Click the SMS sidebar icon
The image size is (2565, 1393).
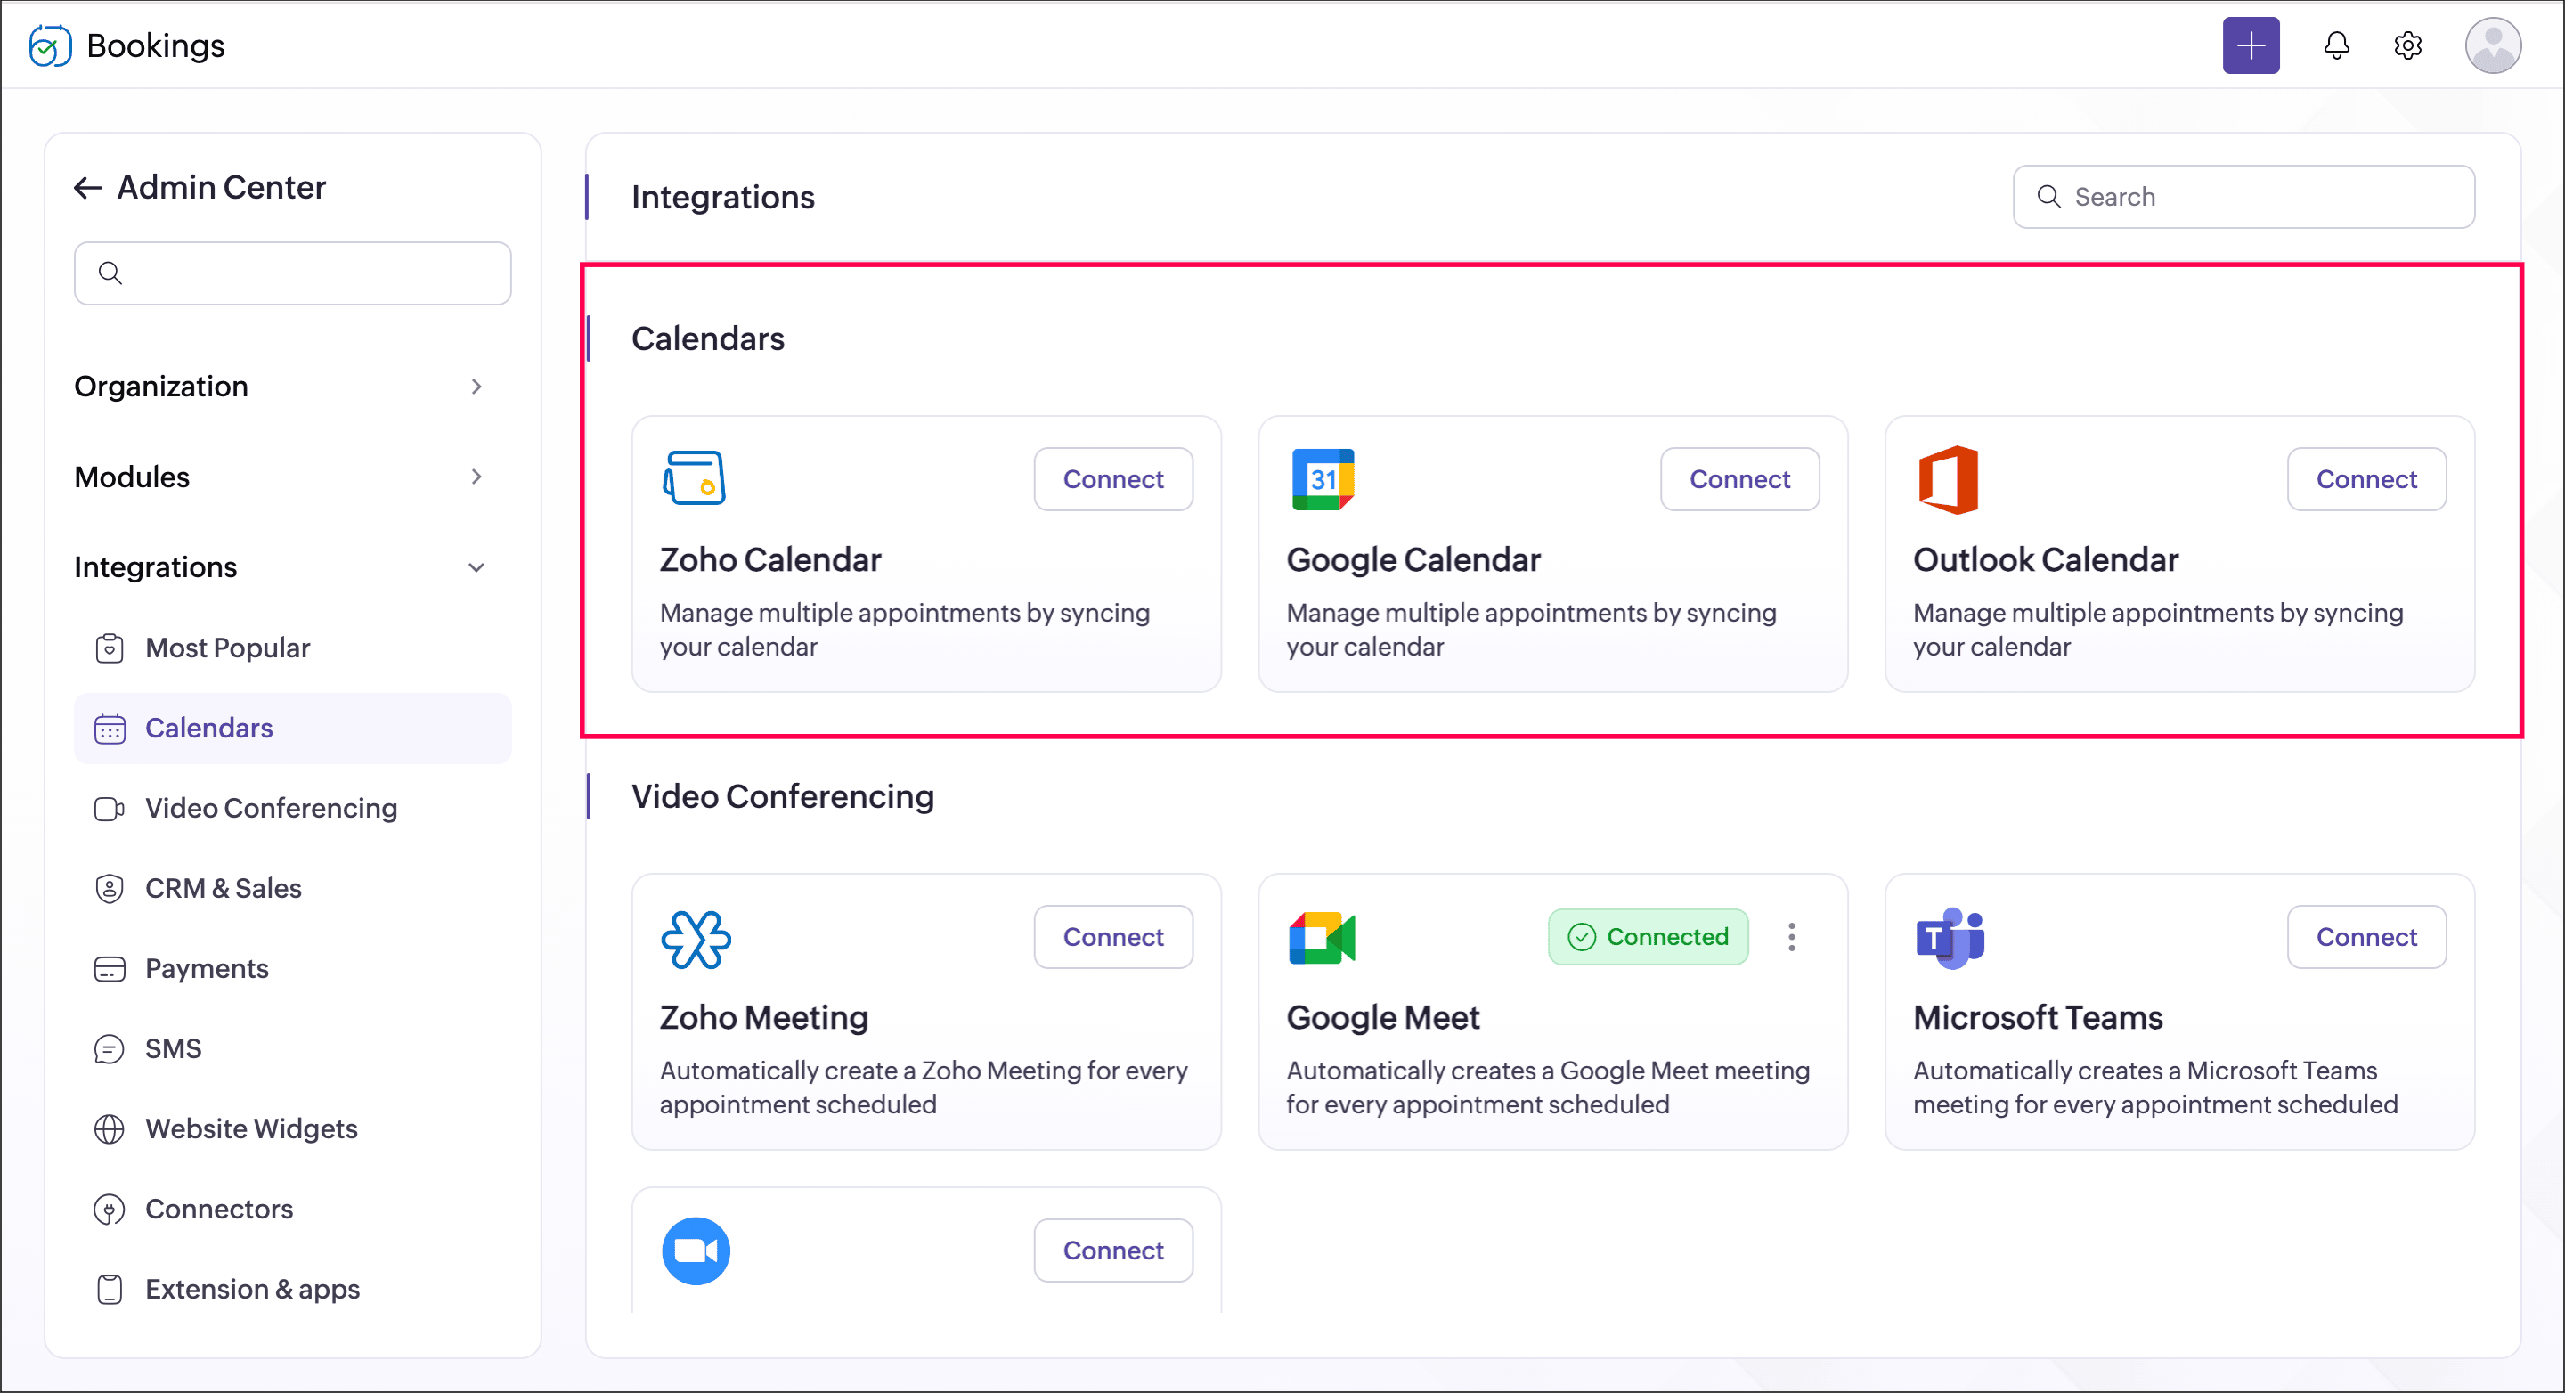(x=110, y=1048)
